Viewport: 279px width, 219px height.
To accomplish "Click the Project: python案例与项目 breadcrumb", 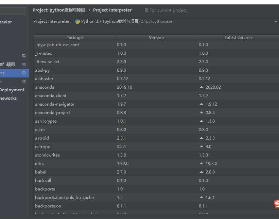I will [x=59, y=10].
